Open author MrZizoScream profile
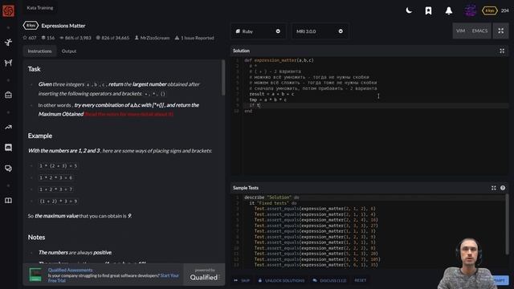 (152, 38)
